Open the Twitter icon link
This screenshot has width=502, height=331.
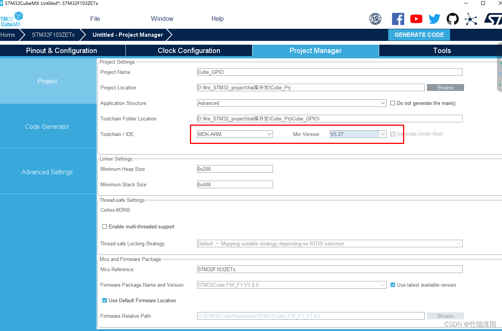coord(435,19)
